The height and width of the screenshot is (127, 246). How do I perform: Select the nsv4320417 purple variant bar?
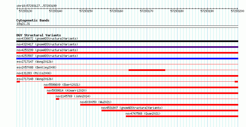[127, 47]
